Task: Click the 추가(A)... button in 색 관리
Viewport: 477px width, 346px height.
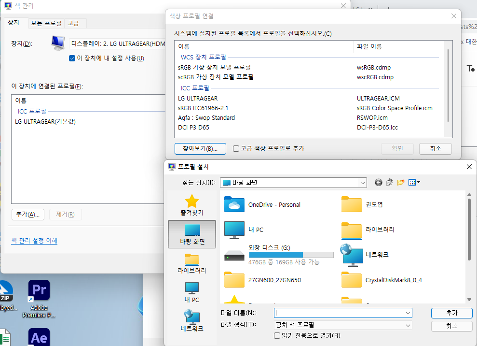Action: [28, 215]
